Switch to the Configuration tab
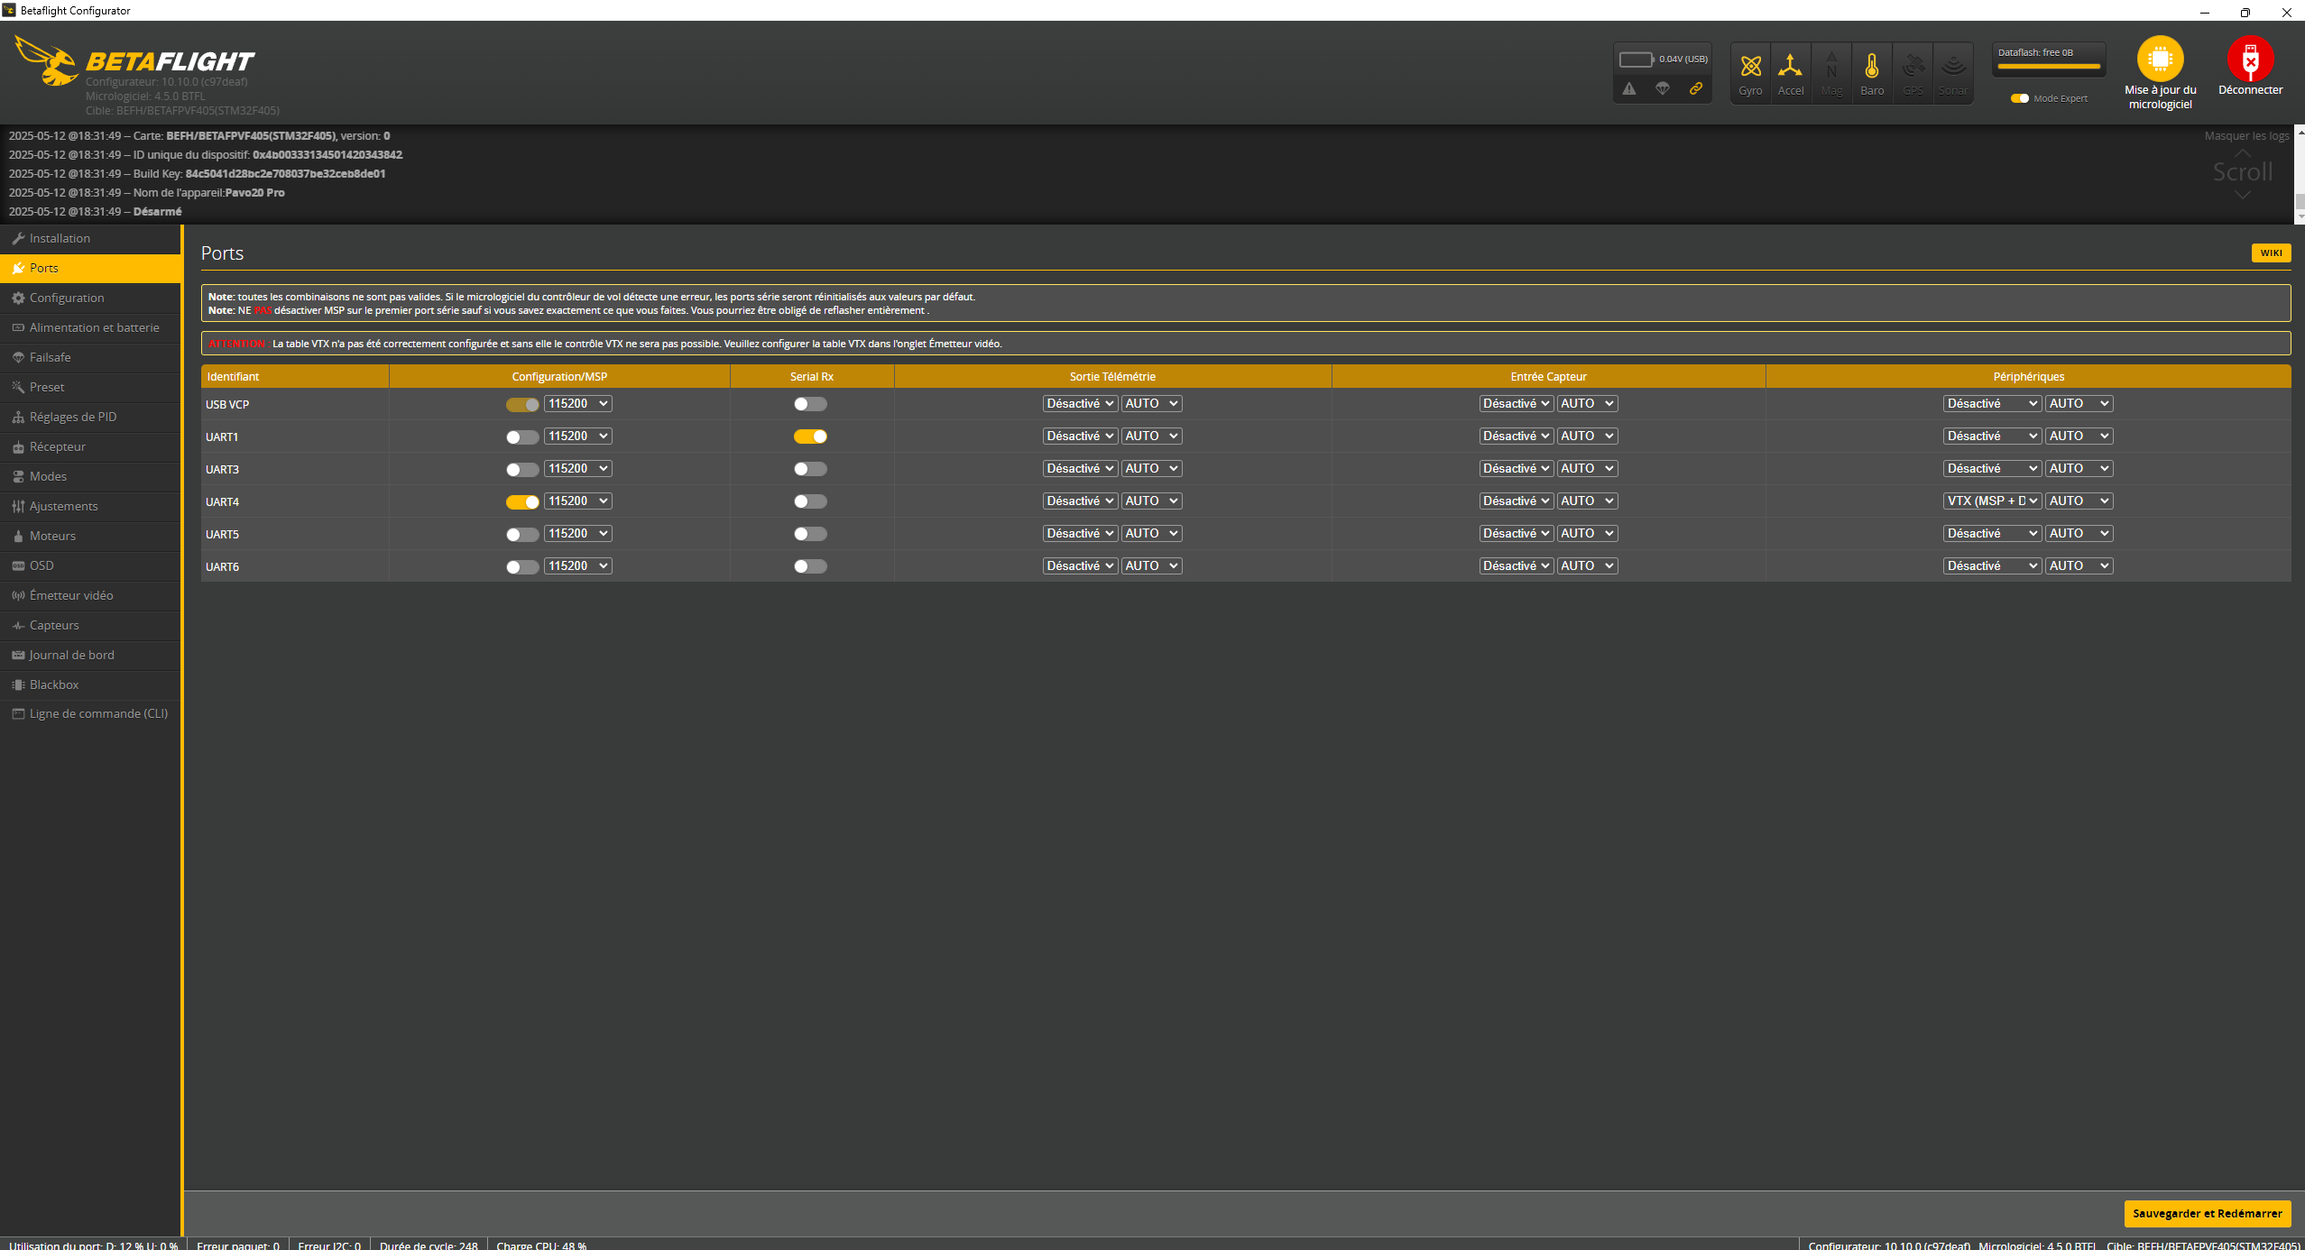The height and width of the screenshot is (1250, 2305). [x=67, y=298]
